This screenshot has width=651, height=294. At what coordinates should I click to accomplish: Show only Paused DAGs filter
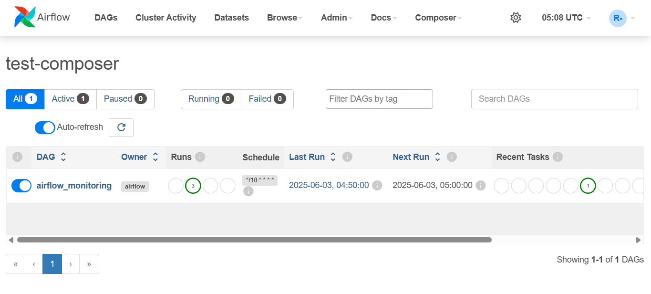(x=125, y=99)
